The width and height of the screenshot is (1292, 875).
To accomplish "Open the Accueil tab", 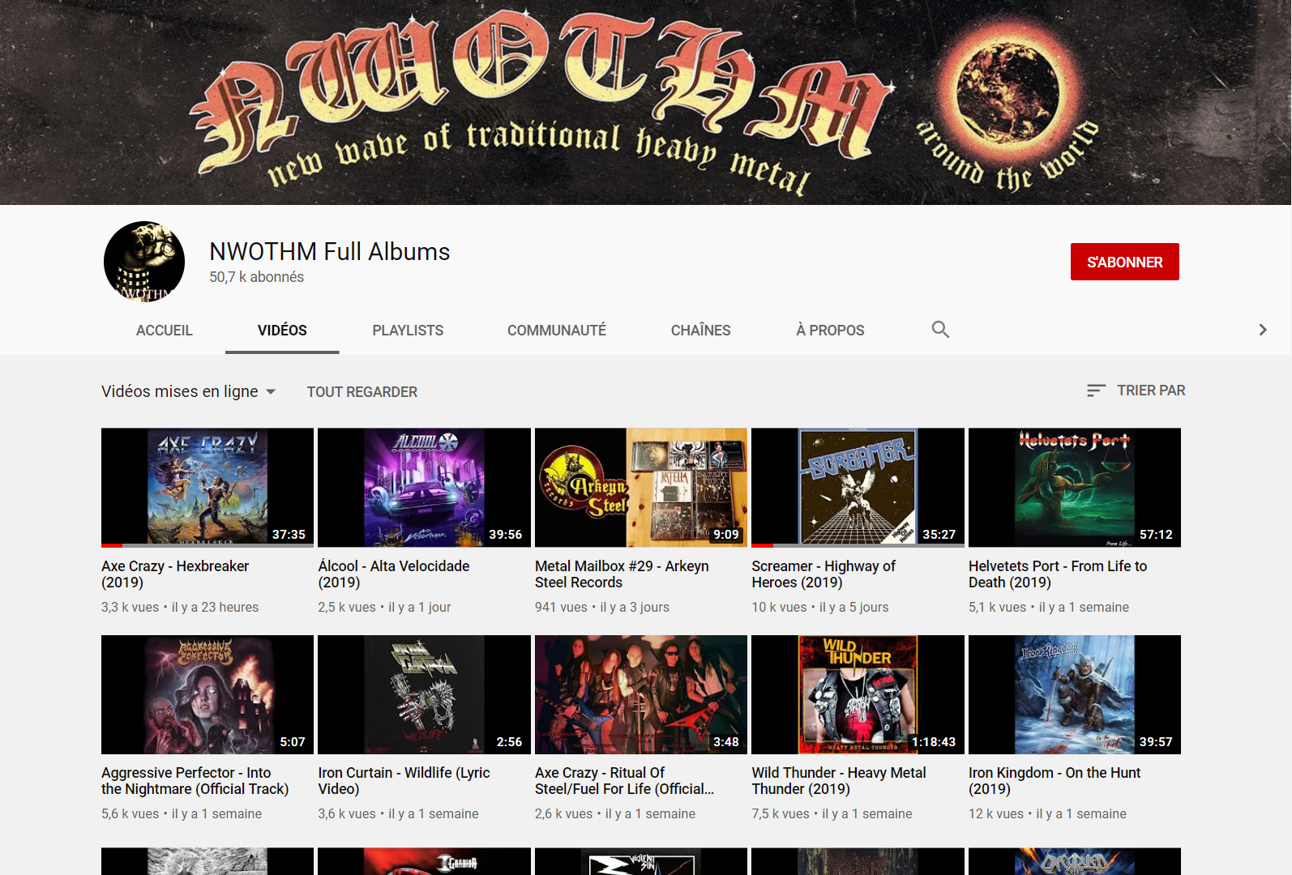I will (165, 331).
